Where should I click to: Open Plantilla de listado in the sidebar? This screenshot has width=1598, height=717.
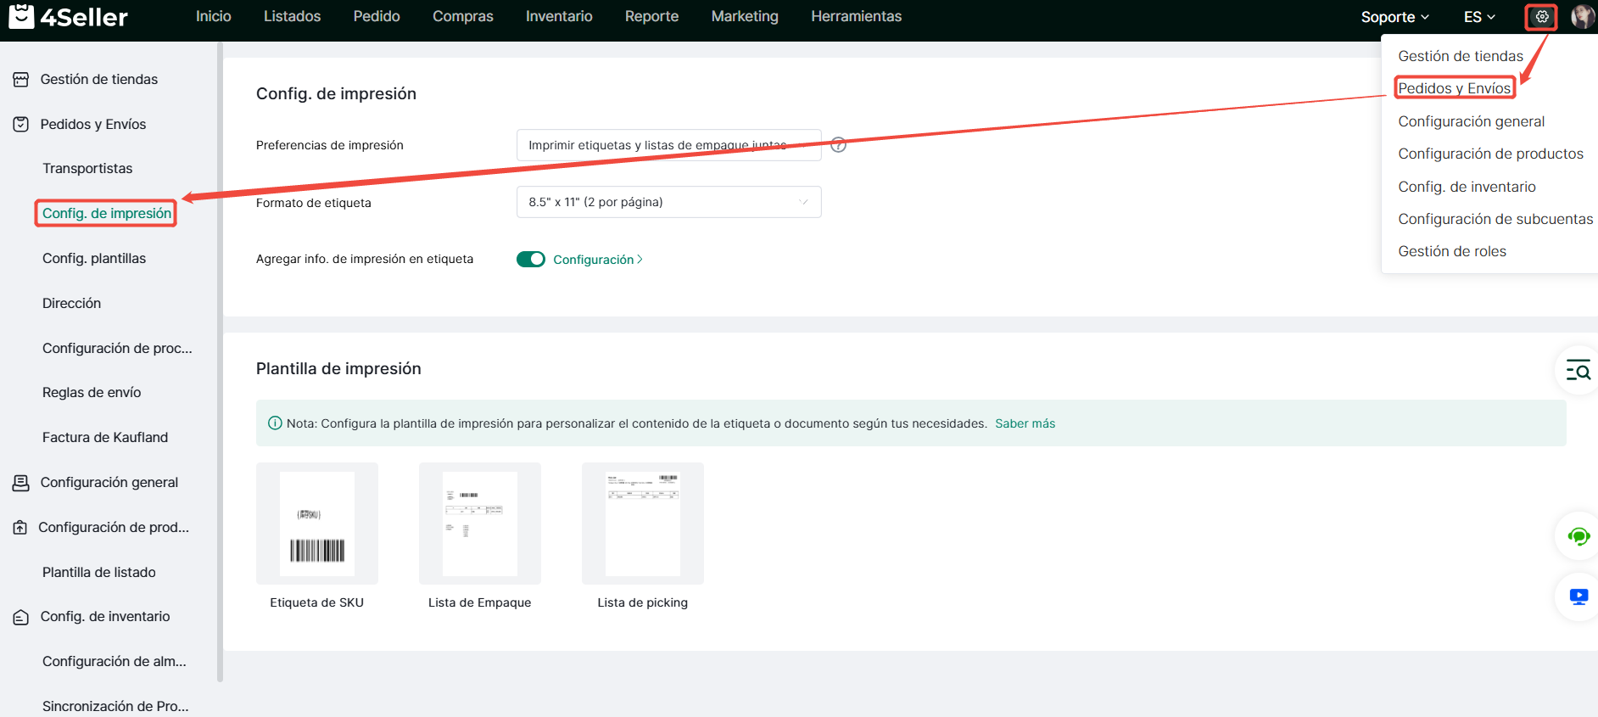pos(99,573)
